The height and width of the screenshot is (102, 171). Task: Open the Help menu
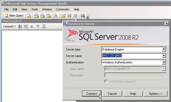pos(76,9)
